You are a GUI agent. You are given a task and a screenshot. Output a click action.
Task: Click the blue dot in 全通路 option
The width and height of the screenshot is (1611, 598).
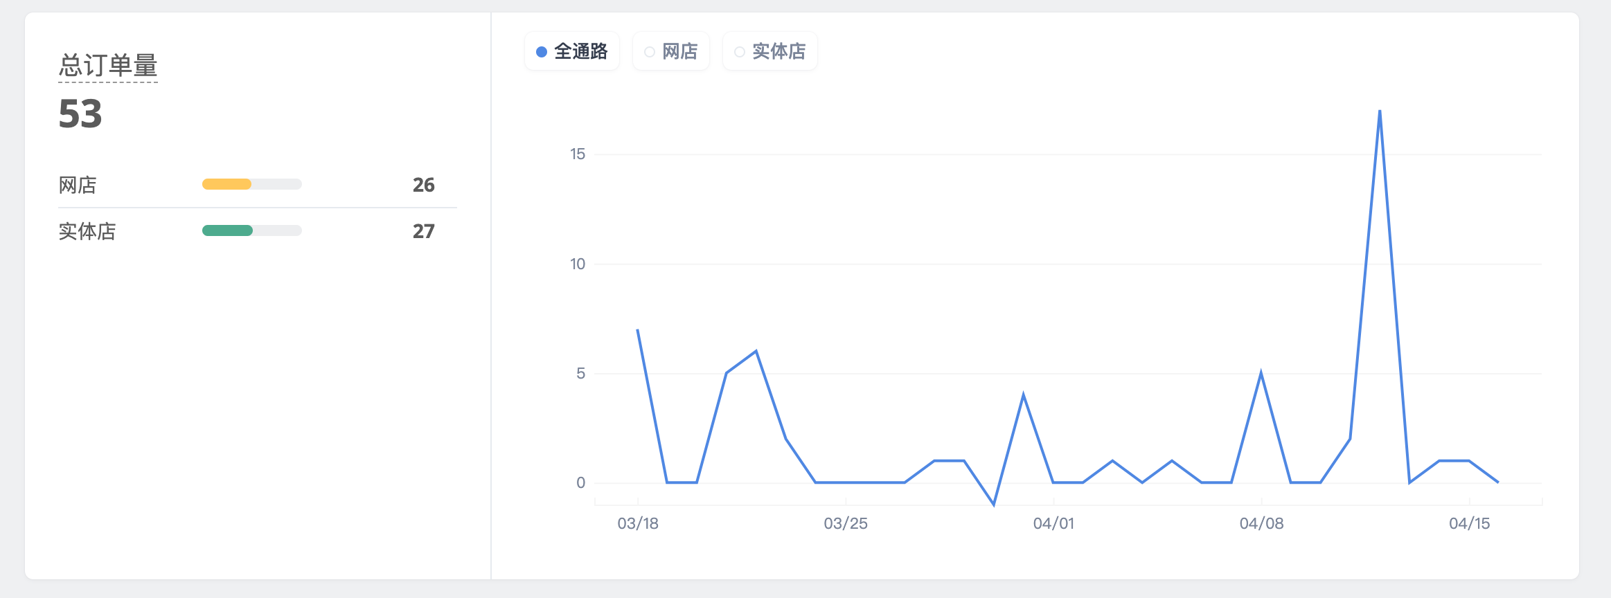pos(542,52)
